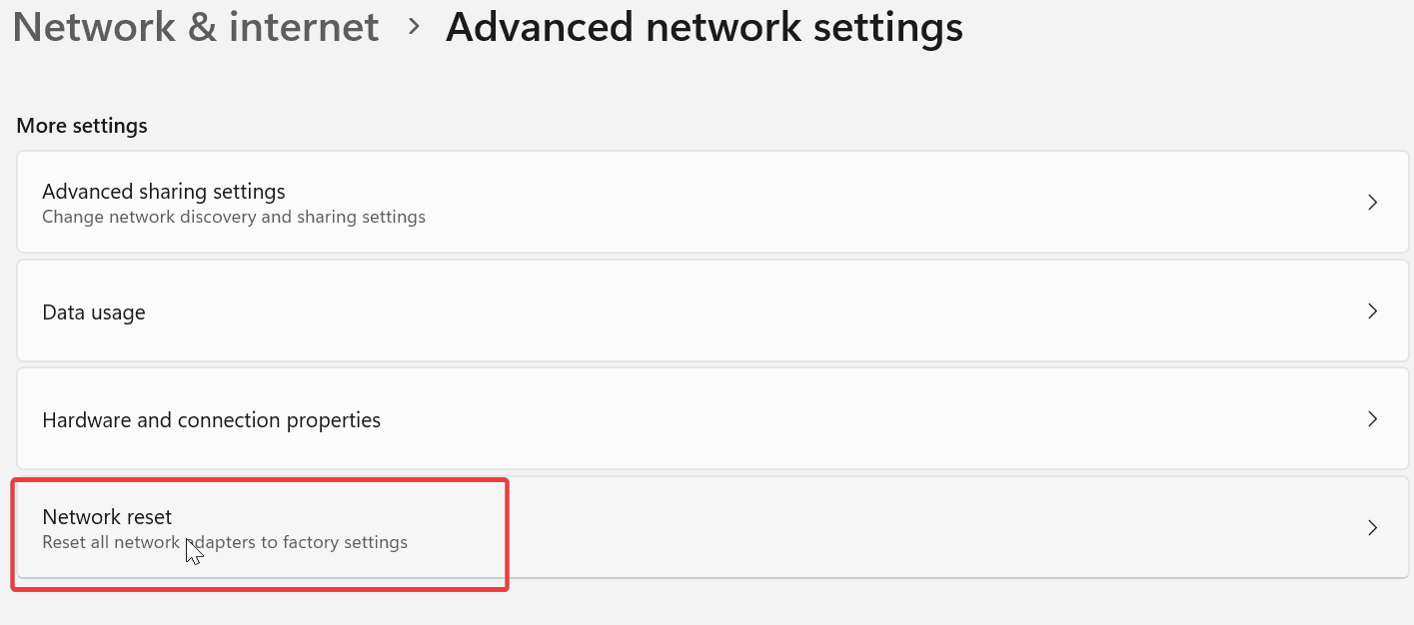
Task: Open Advanced sharing settings
Action: (x=700, y=202)
